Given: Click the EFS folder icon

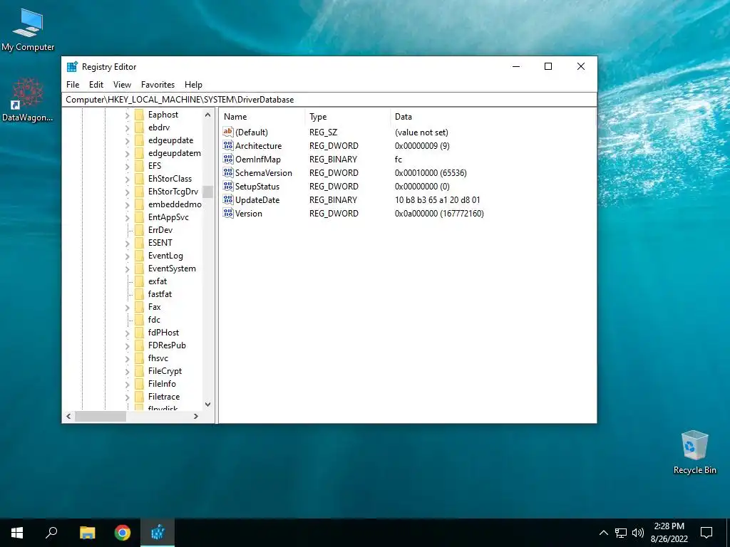Looking at the screenshot, I should tap(139, 165).
